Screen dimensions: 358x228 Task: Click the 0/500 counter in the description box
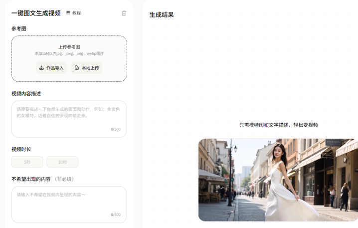point(115,129)
